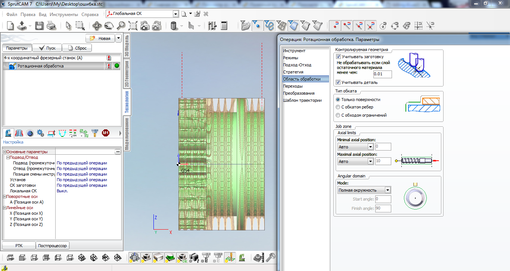Toggle the 'Учитывать деталь' checkbox
Viewport: 510px width, 271px height.
[x=338, y=82]
